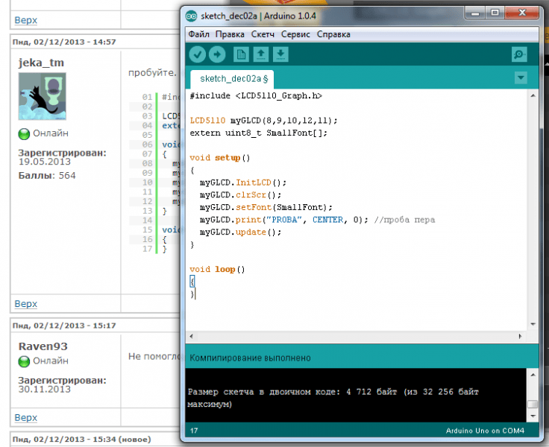Click the sketch size console output text
Image resolution: width=549 pixels, height=447 pixels.
click(x=333, y=398)
